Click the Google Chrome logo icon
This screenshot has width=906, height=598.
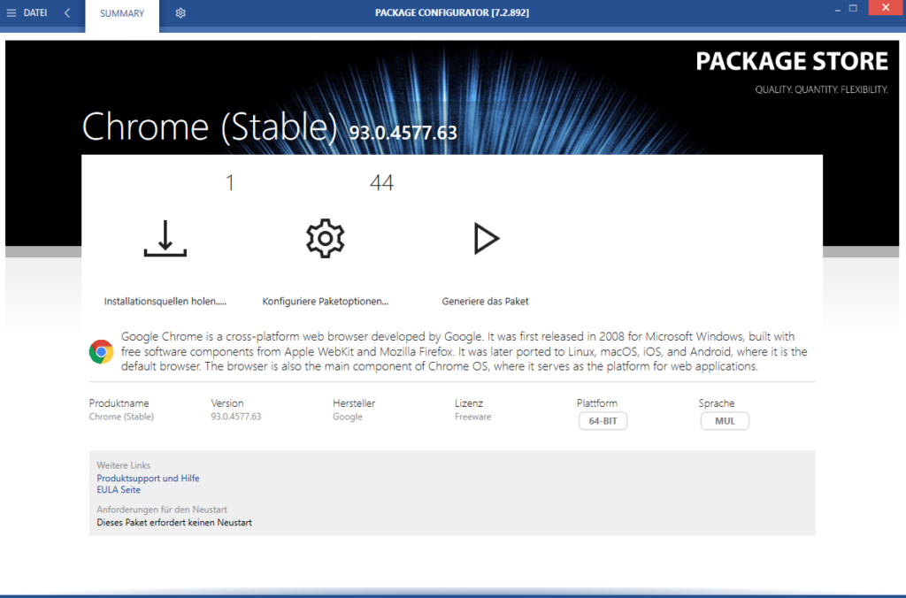(x=101, y=351)
